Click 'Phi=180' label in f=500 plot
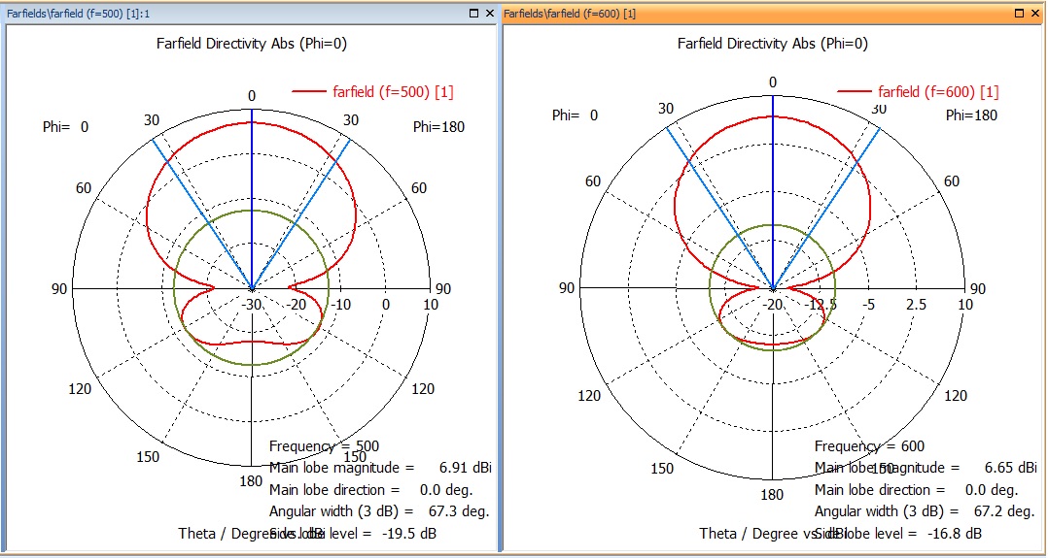The image size is (1048, 558). (438, 127)
